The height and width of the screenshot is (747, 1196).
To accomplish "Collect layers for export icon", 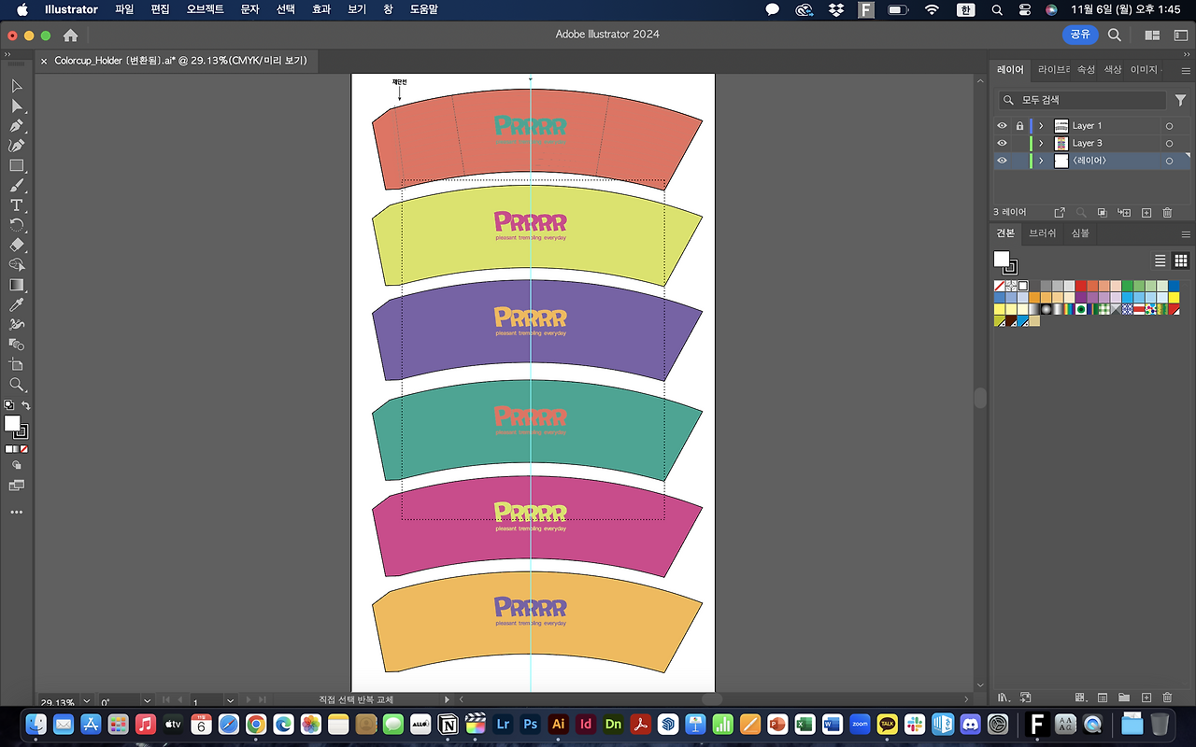I will click(x=1060, y=213).
